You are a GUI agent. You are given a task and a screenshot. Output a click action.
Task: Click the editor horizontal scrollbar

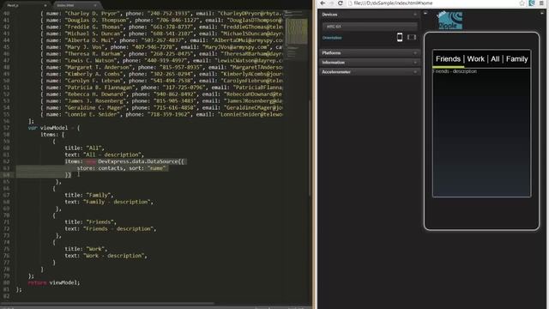click(x=106, y=303)
